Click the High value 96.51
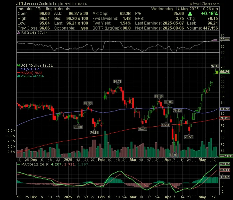 point(45,19)
